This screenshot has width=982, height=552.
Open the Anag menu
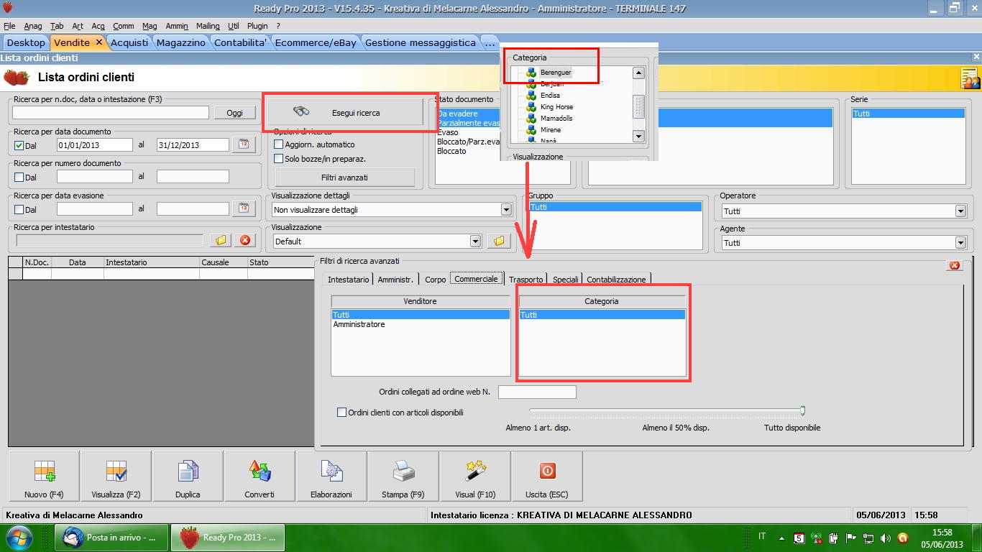pyautogui.click(x=33, y=26)
